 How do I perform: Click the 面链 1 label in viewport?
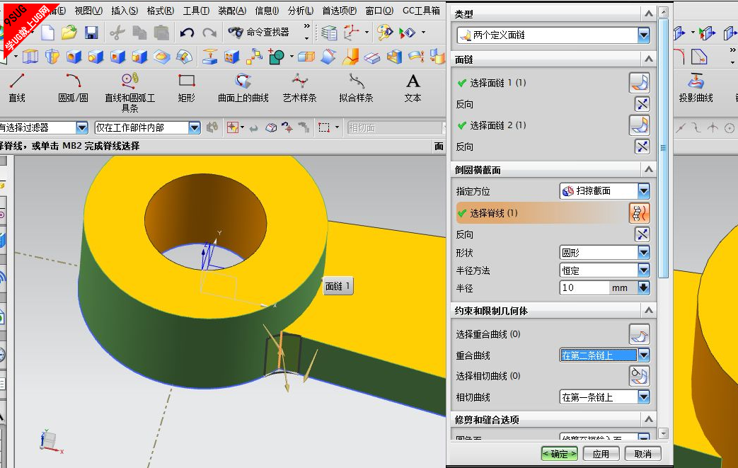pyautogui.click(x=338, y=286)
